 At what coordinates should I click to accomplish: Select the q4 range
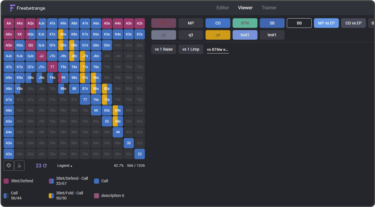point(218,35)
